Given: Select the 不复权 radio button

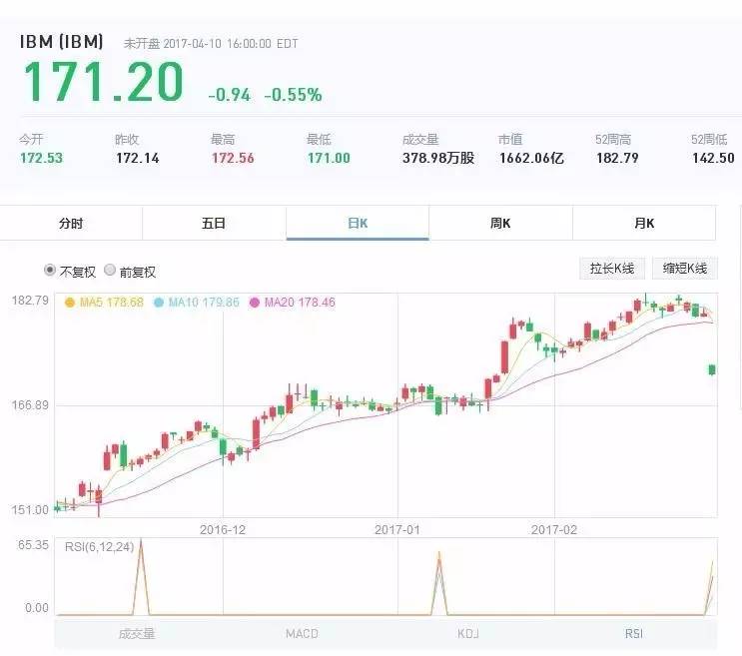Looking at the screenshot, I should [x=50, y=270].
